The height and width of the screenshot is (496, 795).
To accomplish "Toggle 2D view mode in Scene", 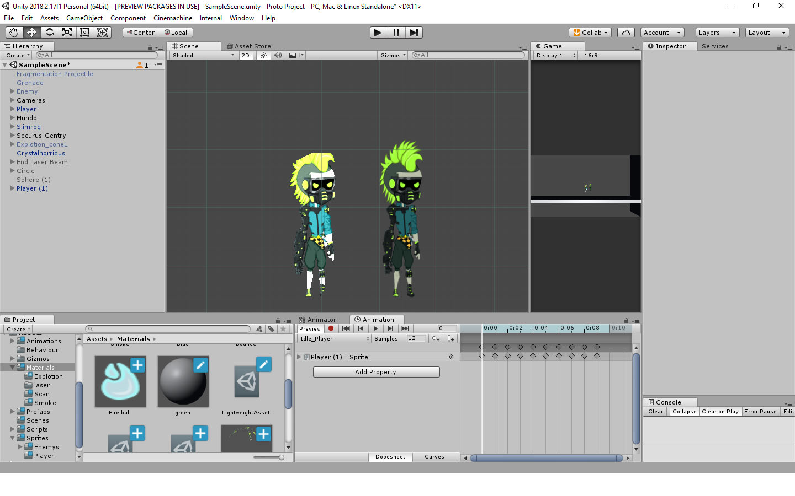I will 246,55.
